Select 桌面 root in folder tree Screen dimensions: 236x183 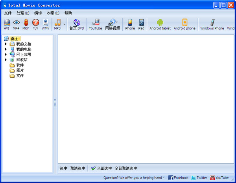[x=15, y=39]
